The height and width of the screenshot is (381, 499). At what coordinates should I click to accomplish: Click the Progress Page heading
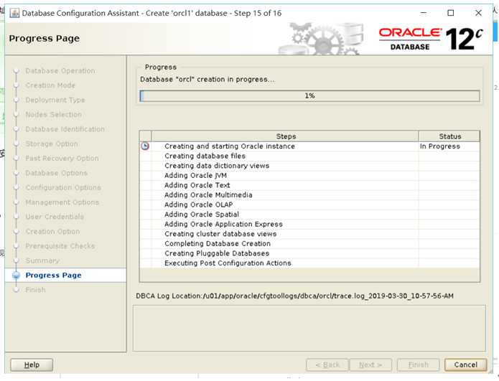pyautogui.click(x=45, y=39)
